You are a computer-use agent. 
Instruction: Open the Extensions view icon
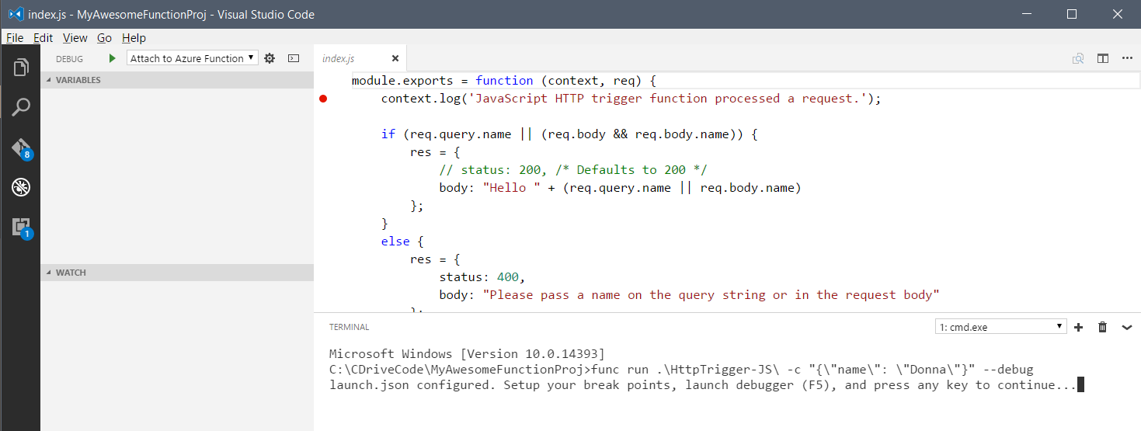(21, 227)
